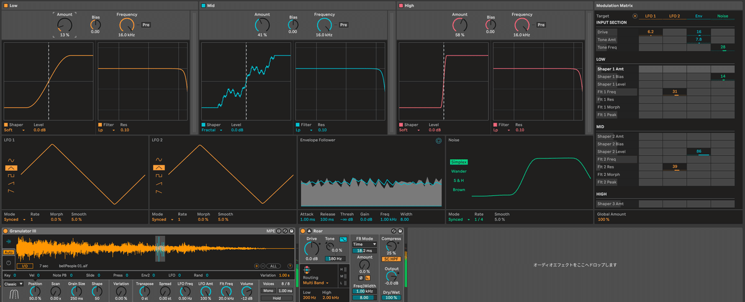Toggle the feedback phase invert Ø button
This screenshot has width=745, height=302.
click(x=360, y=277)
